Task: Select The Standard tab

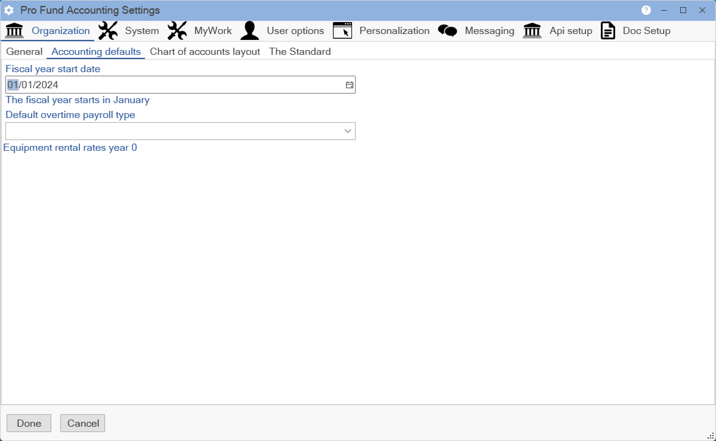Action: pyautogui.click(x=300, y=52)
